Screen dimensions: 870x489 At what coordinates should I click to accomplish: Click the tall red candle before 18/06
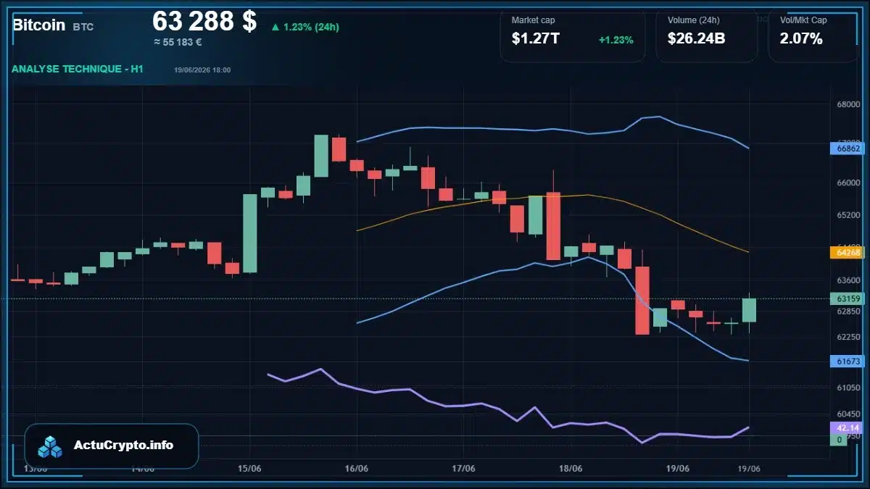tap(553, 225)
